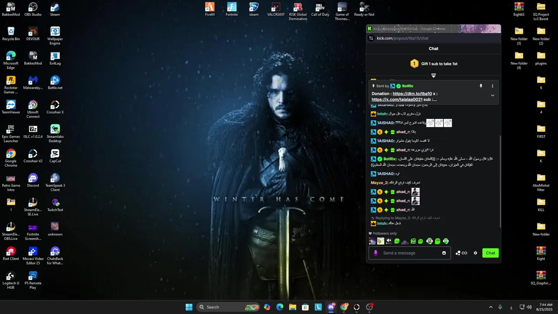
Task: Insert the muted speaker emote
Action: click(x=389, y=241)
